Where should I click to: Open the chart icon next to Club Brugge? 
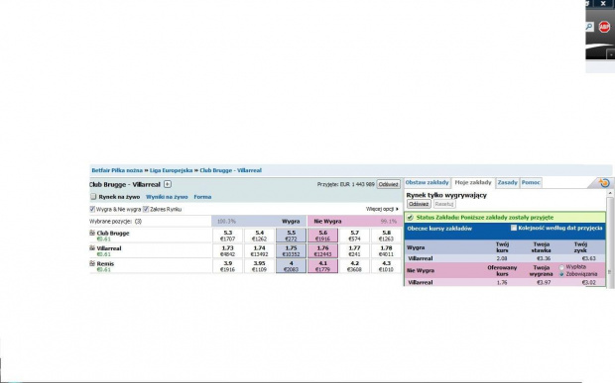(92, 233)
